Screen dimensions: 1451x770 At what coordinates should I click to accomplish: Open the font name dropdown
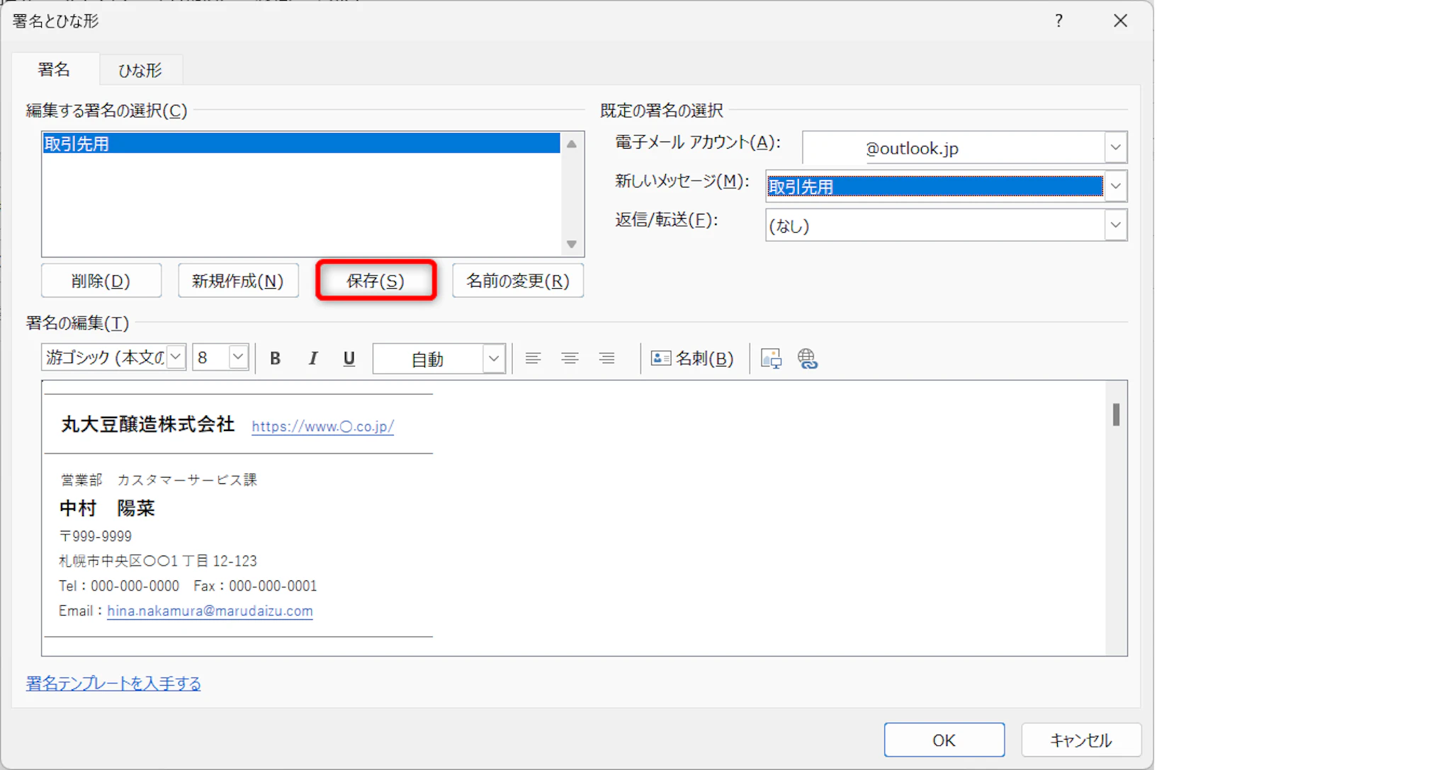[176, 357]
